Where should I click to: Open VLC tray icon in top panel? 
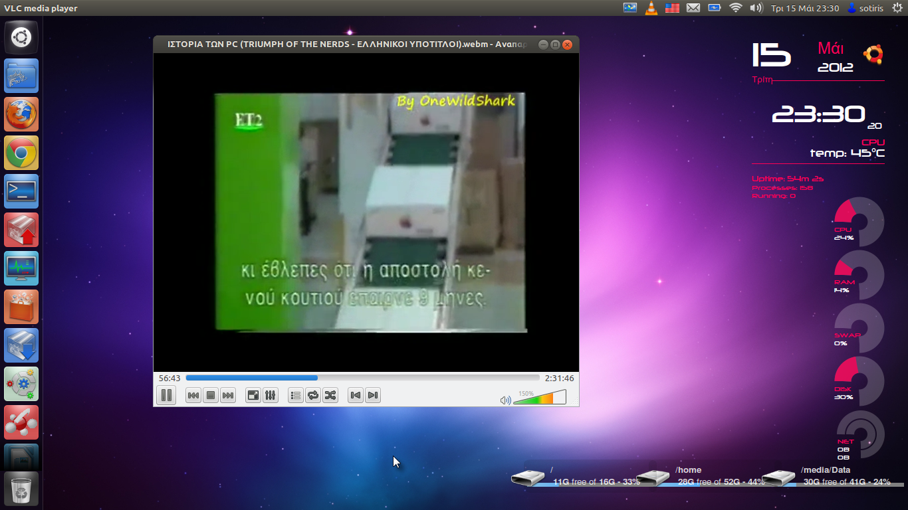pyautogui.click(x=651, y=8)
